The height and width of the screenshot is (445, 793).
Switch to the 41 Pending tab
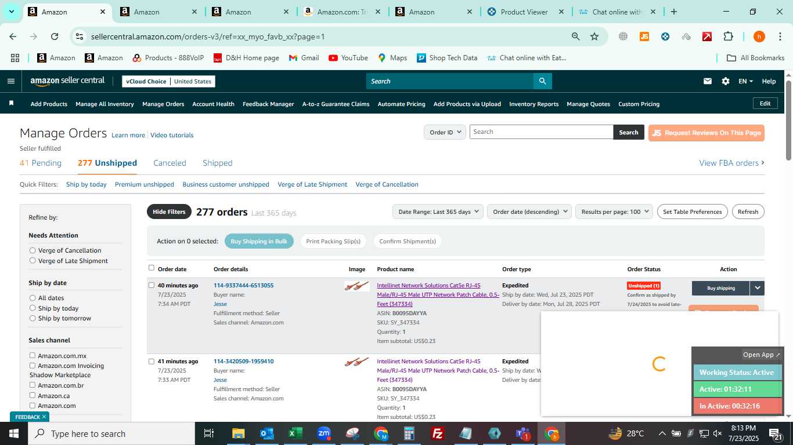[x=41, y=163]
